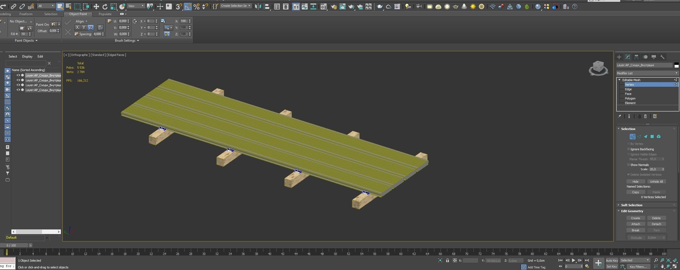Switch to the Freeform ribbon tab
This screenshot has width=680, height=270.
(26, 14)
